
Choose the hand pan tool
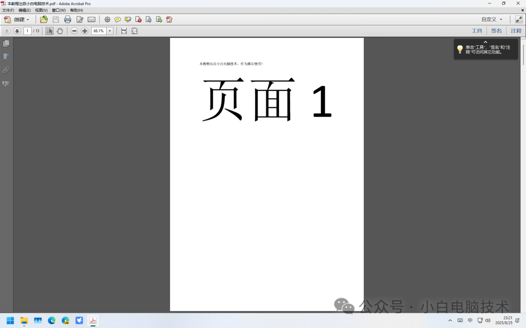pyautogui.click(x=60, y=31)
